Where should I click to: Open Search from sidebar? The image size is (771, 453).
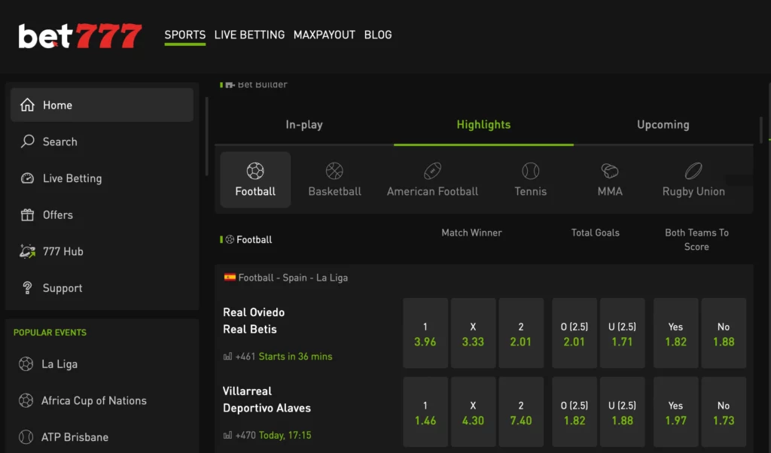coord(102,141)
